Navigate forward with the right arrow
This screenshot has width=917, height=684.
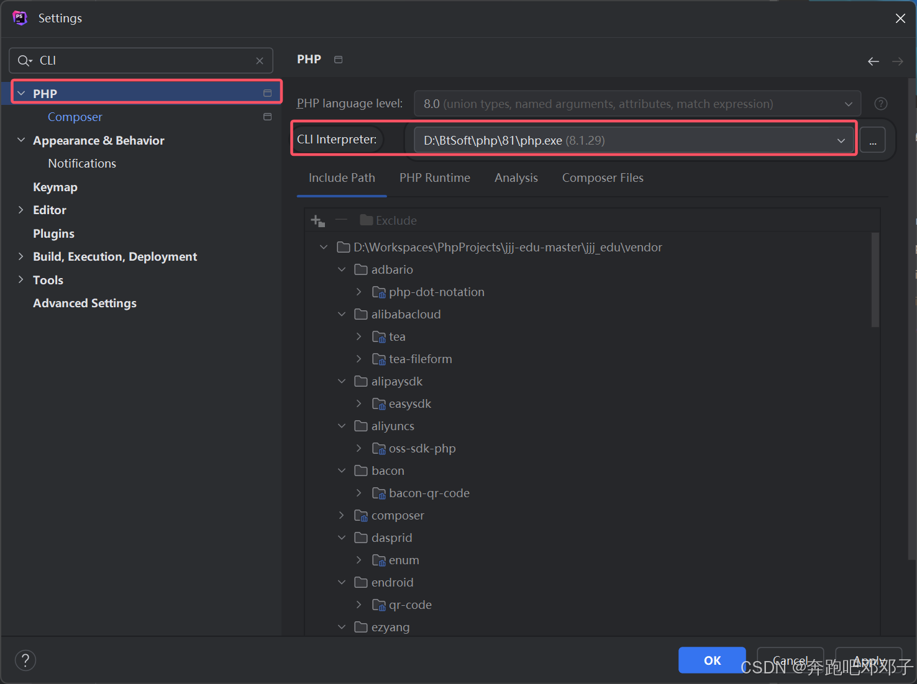tap(898, 61)
